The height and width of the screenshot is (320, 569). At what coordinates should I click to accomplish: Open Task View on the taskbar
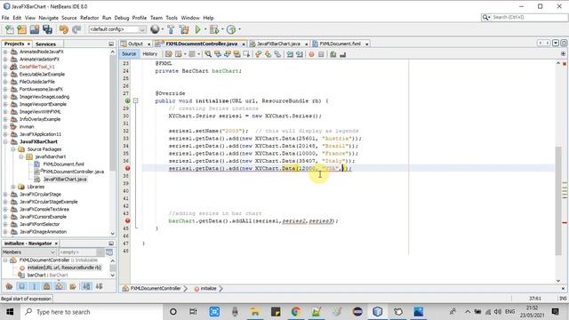tap(193, 312)
